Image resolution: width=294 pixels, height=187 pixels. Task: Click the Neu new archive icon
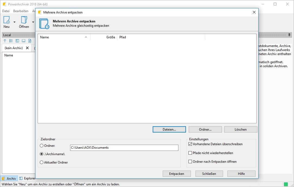(6, 20)
